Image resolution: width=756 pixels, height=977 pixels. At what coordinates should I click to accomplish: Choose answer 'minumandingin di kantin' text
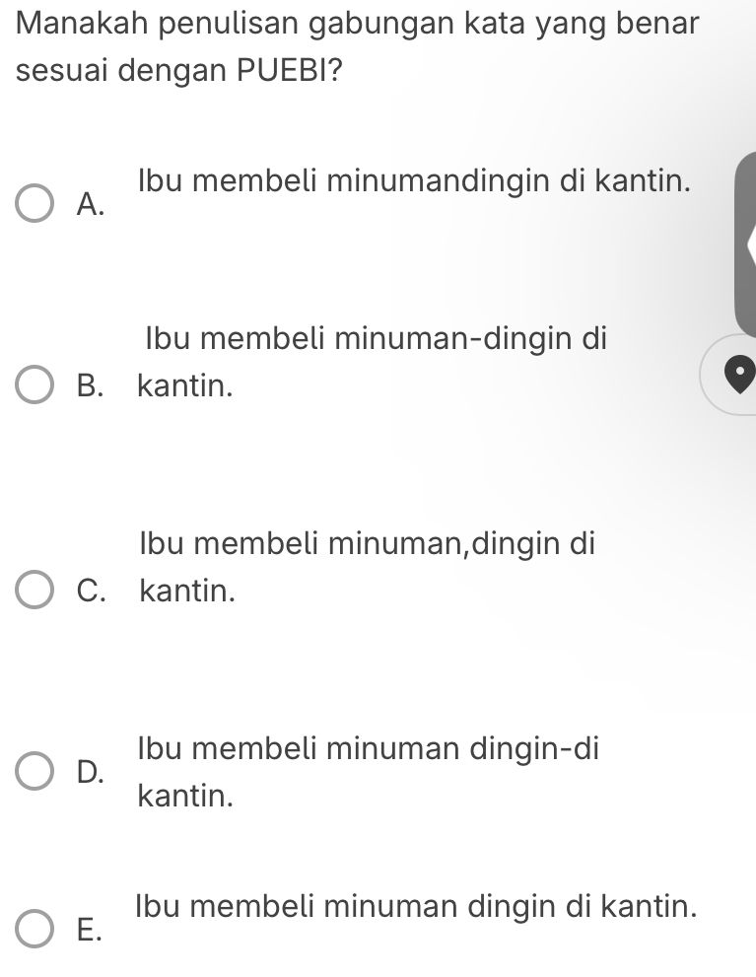point(414,180)
